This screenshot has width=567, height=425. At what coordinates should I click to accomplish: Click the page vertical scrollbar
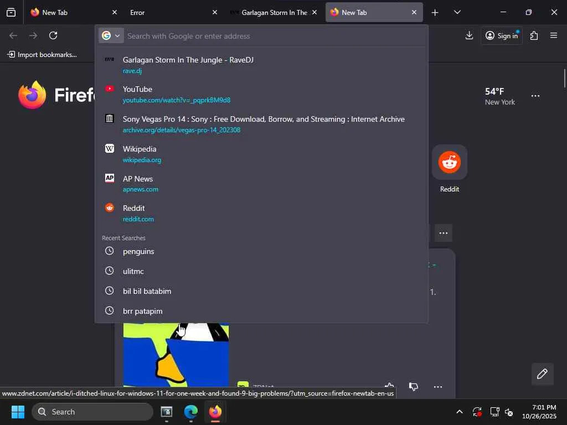564,78
